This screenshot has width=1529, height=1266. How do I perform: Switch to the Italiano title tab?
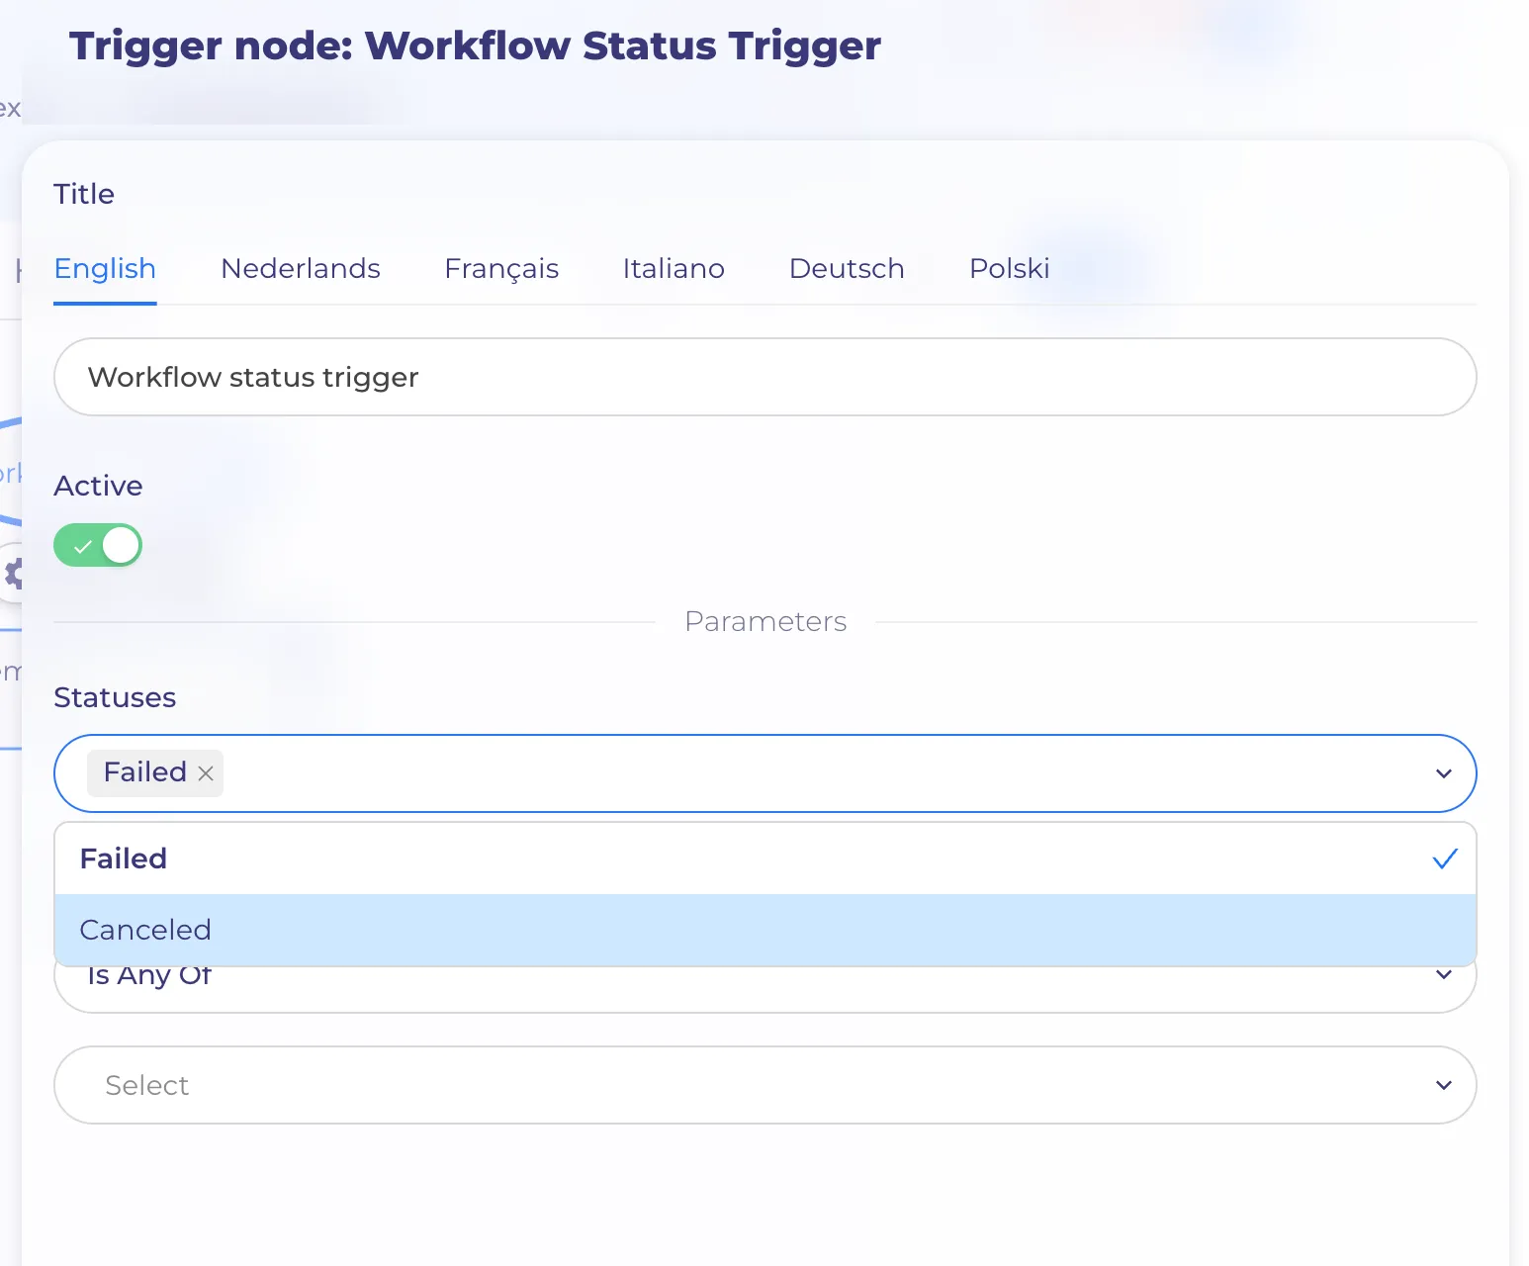(x=674, y=269)
